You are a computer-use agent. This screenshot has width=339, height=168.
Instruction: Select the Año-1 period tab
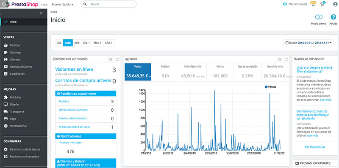108,43
